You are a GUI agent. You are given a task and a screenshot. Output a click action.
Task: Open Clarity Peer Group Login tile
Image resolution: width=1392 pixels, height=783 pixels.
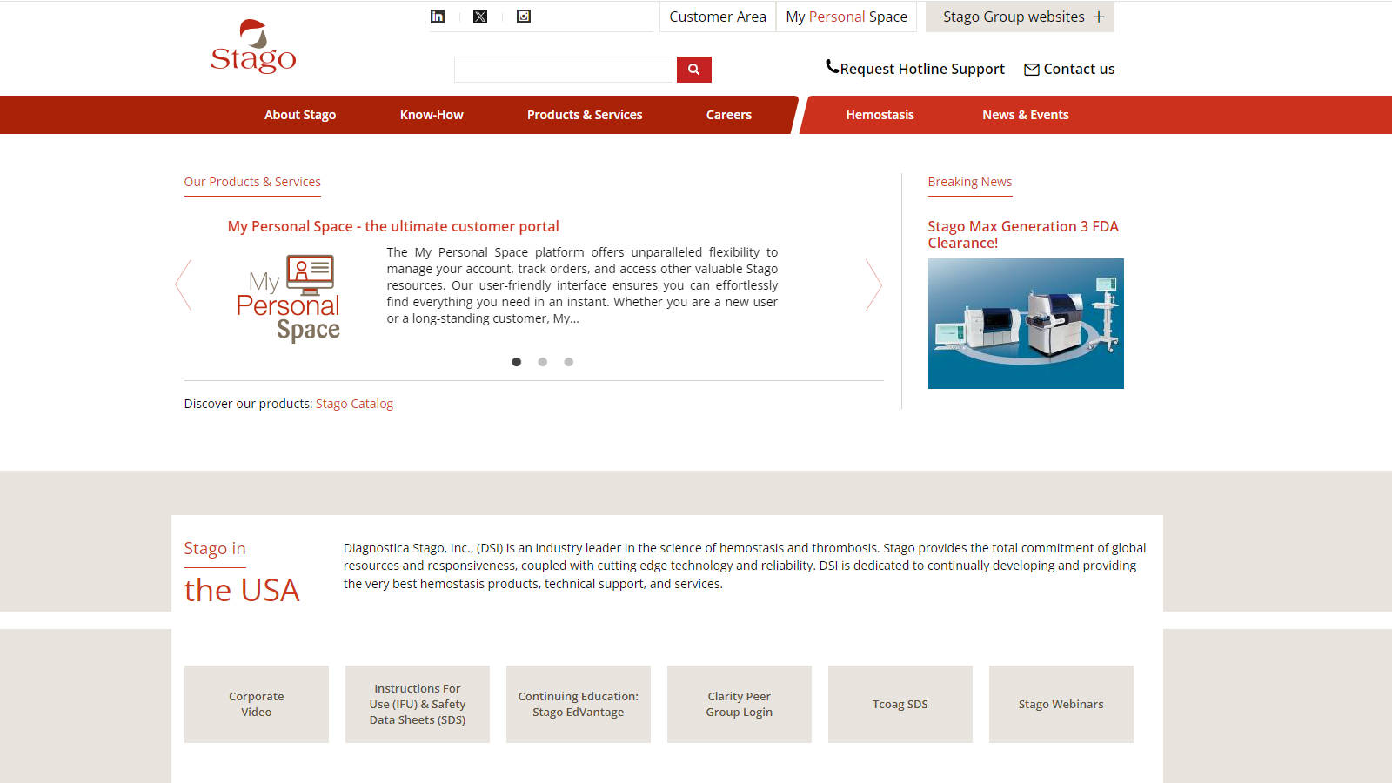[739, 704]
